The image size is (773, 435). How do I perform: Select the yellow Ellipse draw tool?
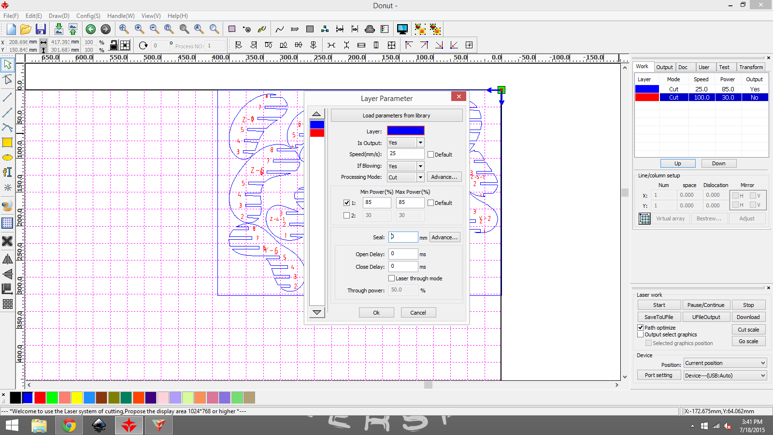pos(7,158)
